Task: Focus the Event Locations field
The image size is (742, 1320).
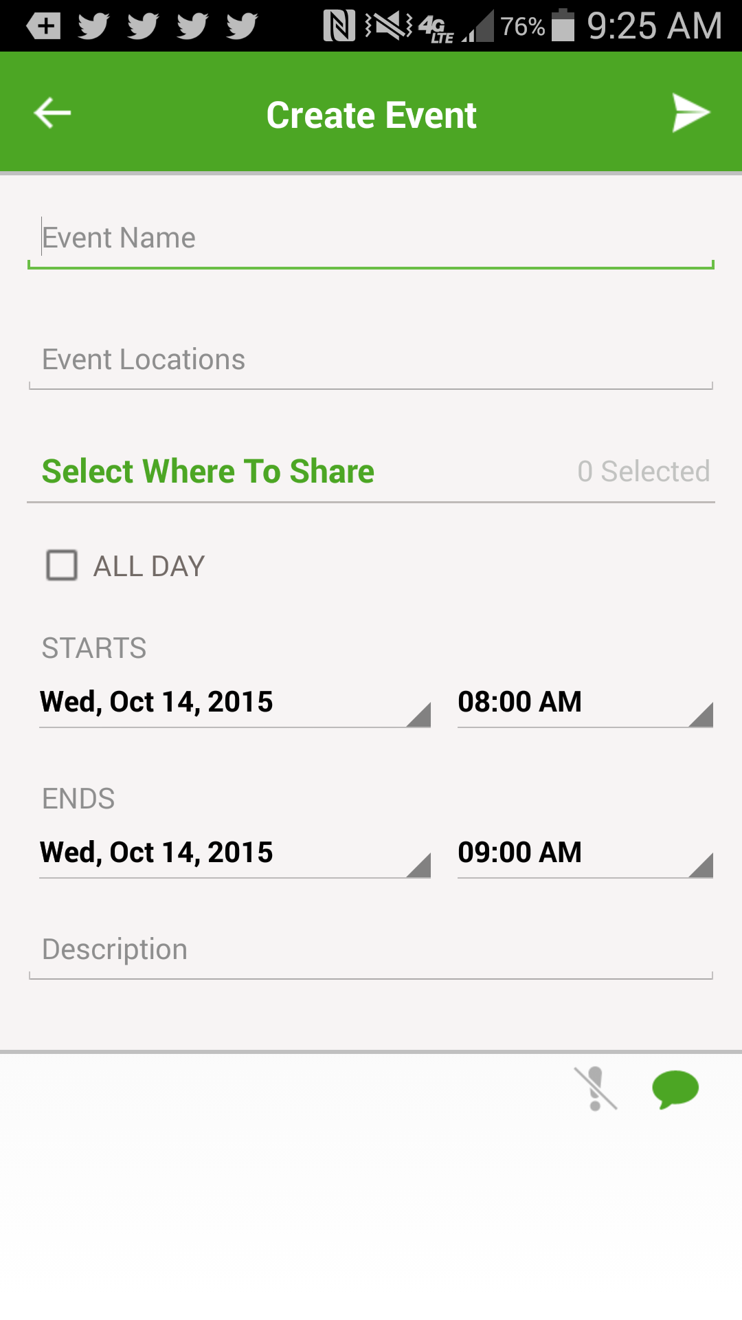Action: 371,360
